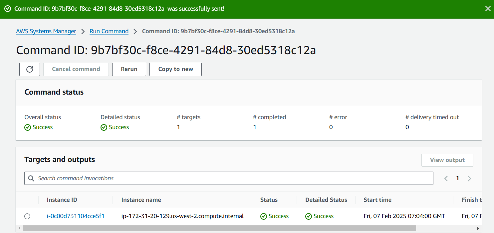Go to next page of invocations
The width and height of the screenshot is (494, 233).
(469, 179)
